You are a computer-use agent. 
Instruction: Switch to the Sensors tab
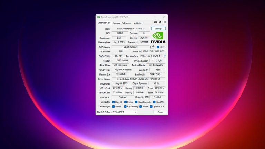coord(116,23)
